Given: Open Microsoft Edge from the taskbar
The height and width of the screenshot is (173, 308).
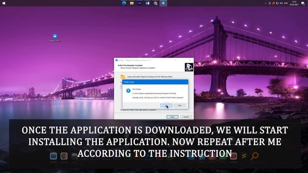Looking at the screenshot, I should click(124, 3).
